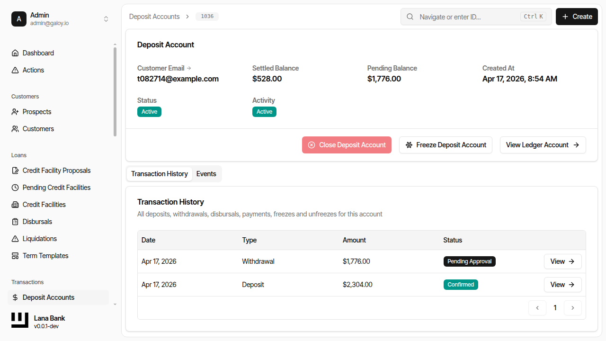
Task: Switch to the Events tab
Action: pyautogui.click(x=206, y=173)
